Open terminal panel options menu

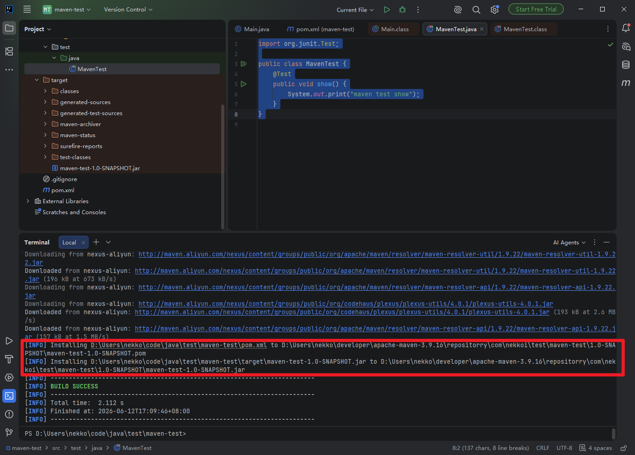(x=595, y=242)
